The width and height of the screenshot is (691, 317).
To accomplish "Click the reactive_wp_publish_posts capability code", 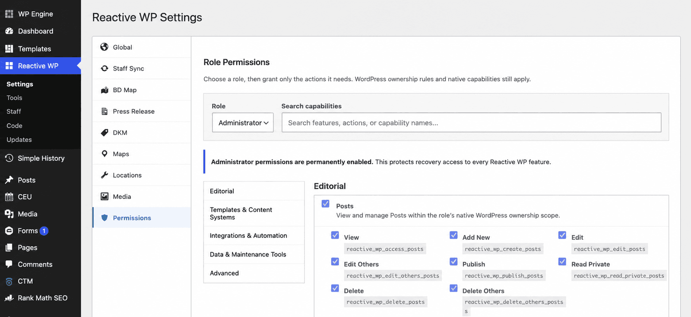I will click(x=504, y=276).
